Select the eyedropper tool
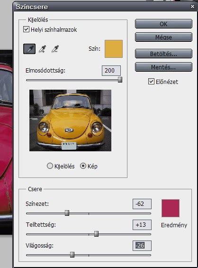Image resolution: width=198 pixels, height=268 pixels. (x=29, y=49)
